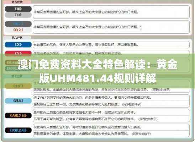Screen dimensions: 195x142
Task: Select the 究极之月 line starting 很受有钱人喜爱
Action: (88, 127)
